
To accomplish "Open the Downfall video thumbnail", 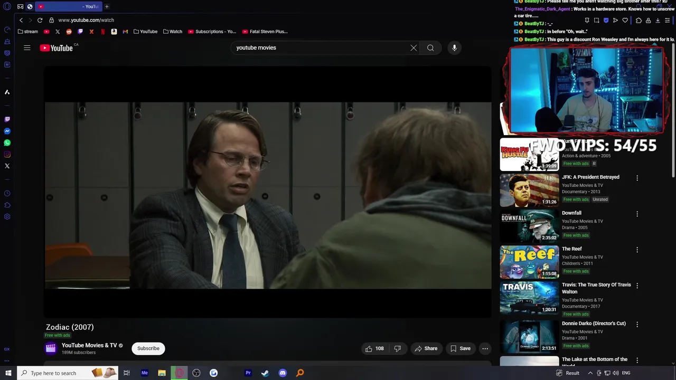I will click(529, 226).
